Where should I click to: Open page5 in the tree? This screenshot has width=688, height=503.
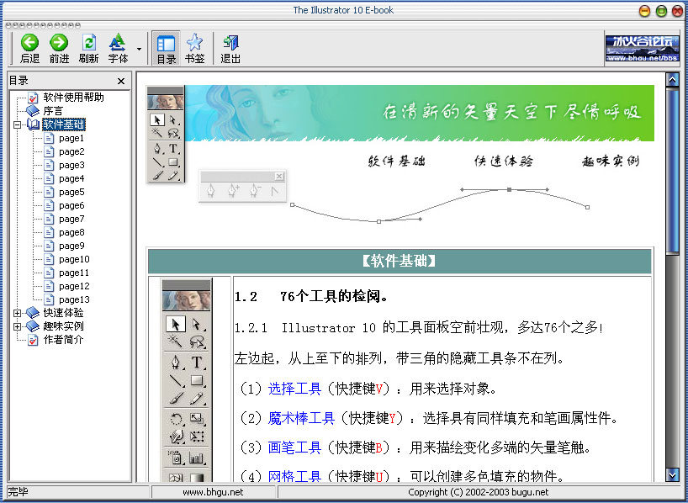[71, 193]
